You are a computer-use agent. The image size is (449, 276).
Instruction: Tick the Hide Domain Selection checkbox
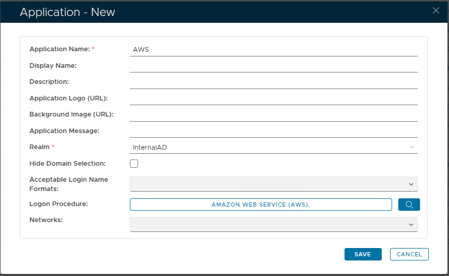click(x=134, y=164)
